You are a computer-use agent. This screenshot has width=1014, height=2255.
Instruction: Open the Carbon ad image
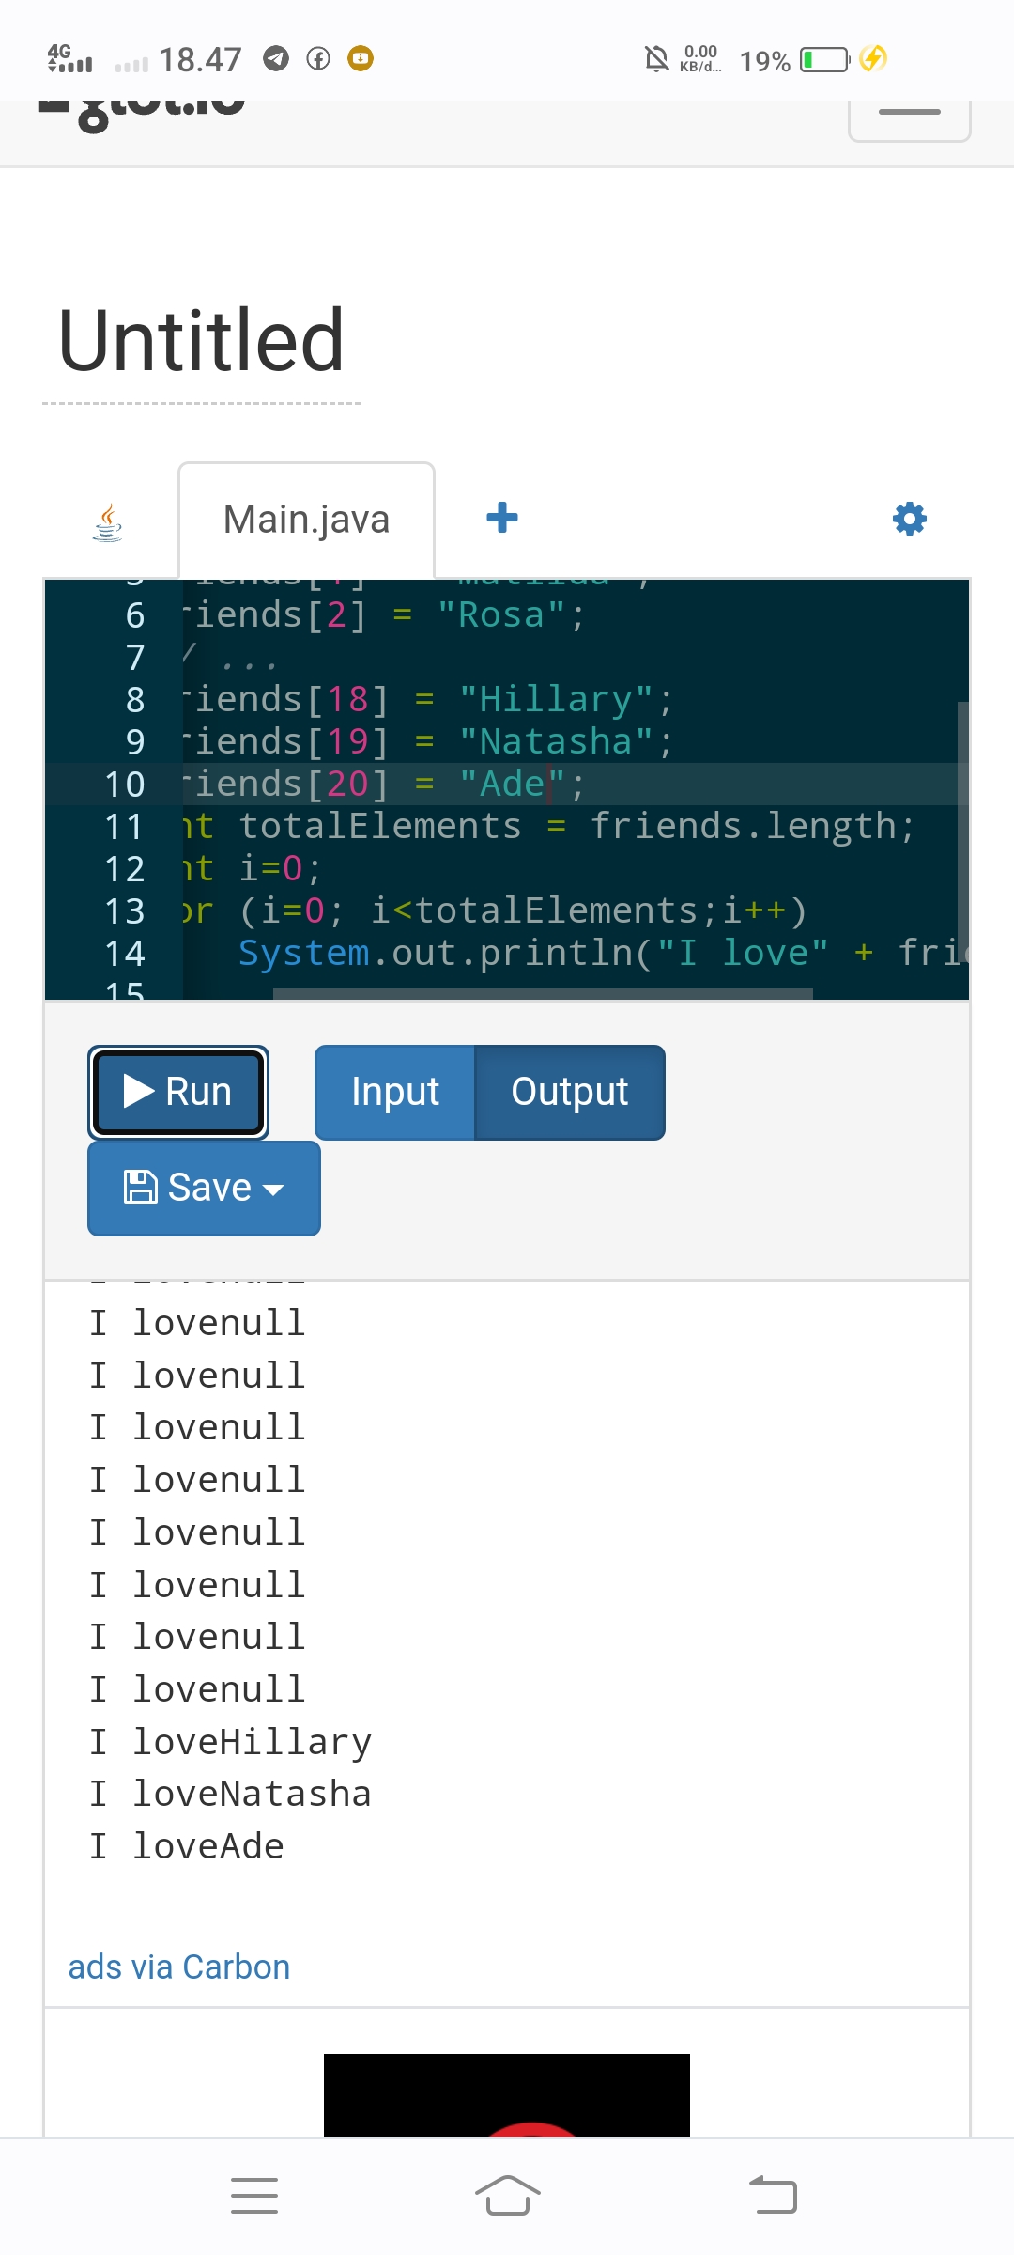tap(507, 2095)
